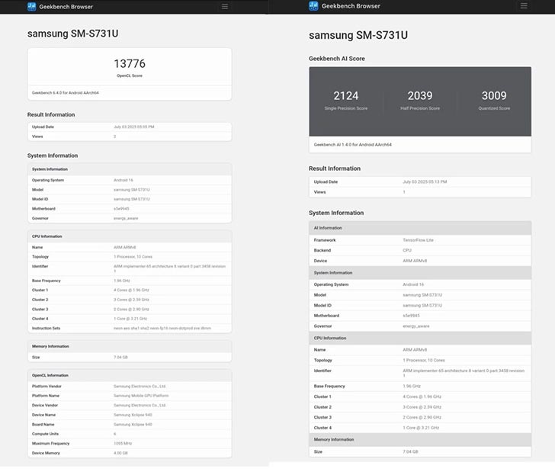Click the Memory Information header on the AI page
Screen dimensions: 555x472
[420, 439]
